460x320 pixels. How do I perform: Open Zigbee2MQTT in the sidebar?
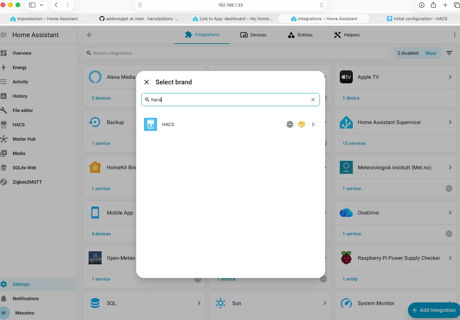point(38,182)
